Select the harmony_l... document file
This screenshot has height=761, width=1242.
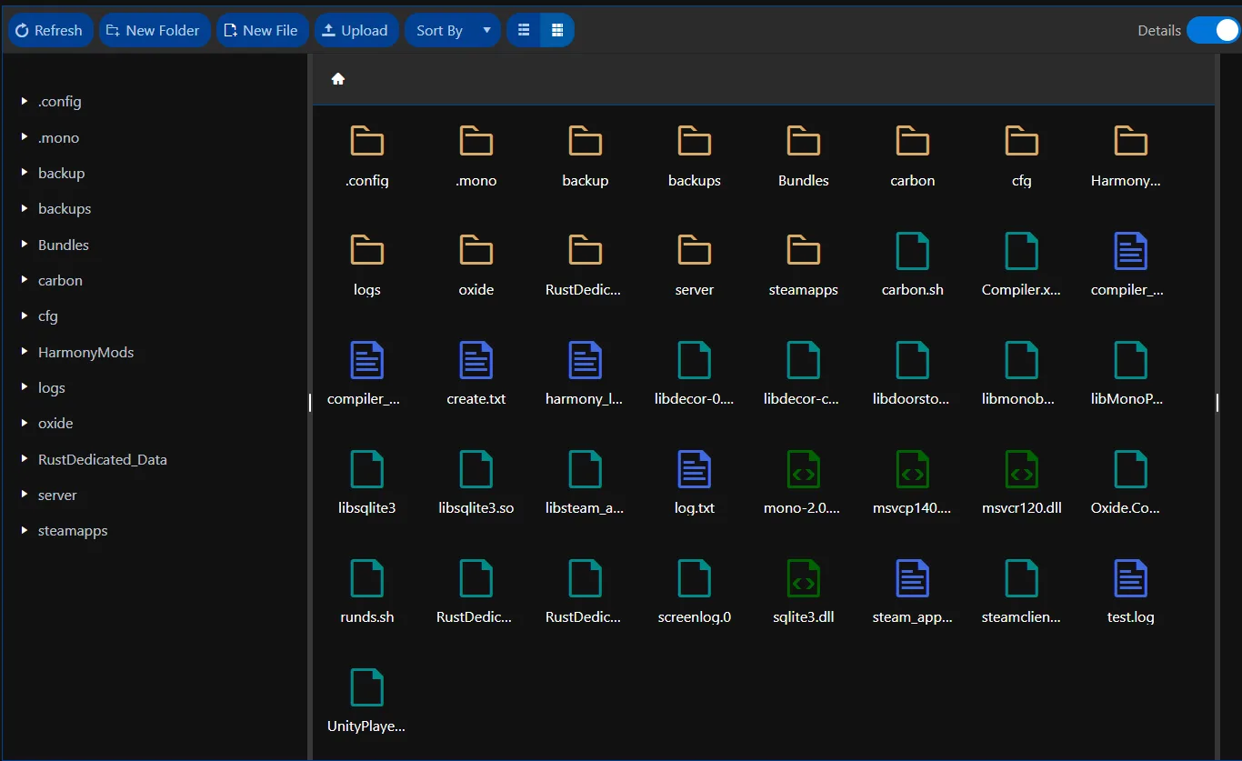[586, 360]
